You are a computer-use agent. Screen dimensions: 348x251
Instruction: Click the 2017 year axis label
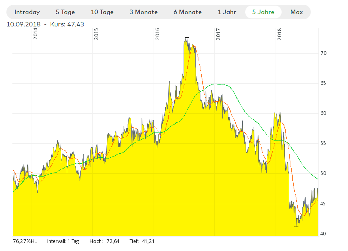tap(218, 34)
